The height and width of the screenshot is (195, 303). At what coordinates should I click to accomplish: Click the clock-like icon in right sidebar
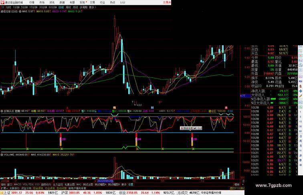(x=300, y=70)
